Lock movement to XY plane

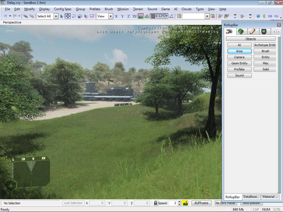(135, 16)
